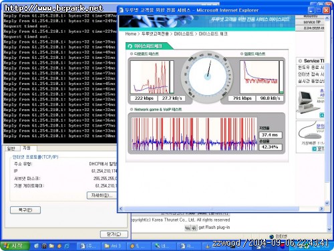Click the folder icon in quick launch
The width and height of the screenshot is (334, 251).
coord(51,246)
